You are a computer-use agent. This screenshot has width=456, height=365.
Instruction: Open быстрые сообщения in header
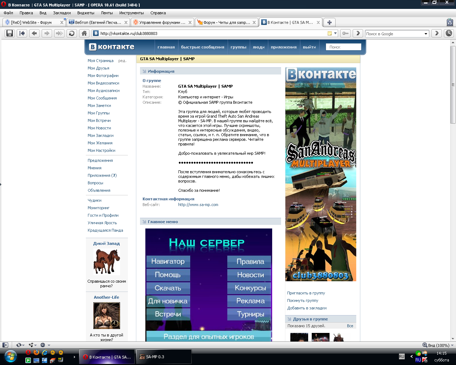(x=203, y=47)
